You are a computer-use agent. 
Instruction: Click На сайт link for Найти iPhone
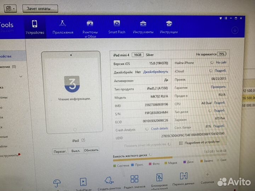pos(221,62)
